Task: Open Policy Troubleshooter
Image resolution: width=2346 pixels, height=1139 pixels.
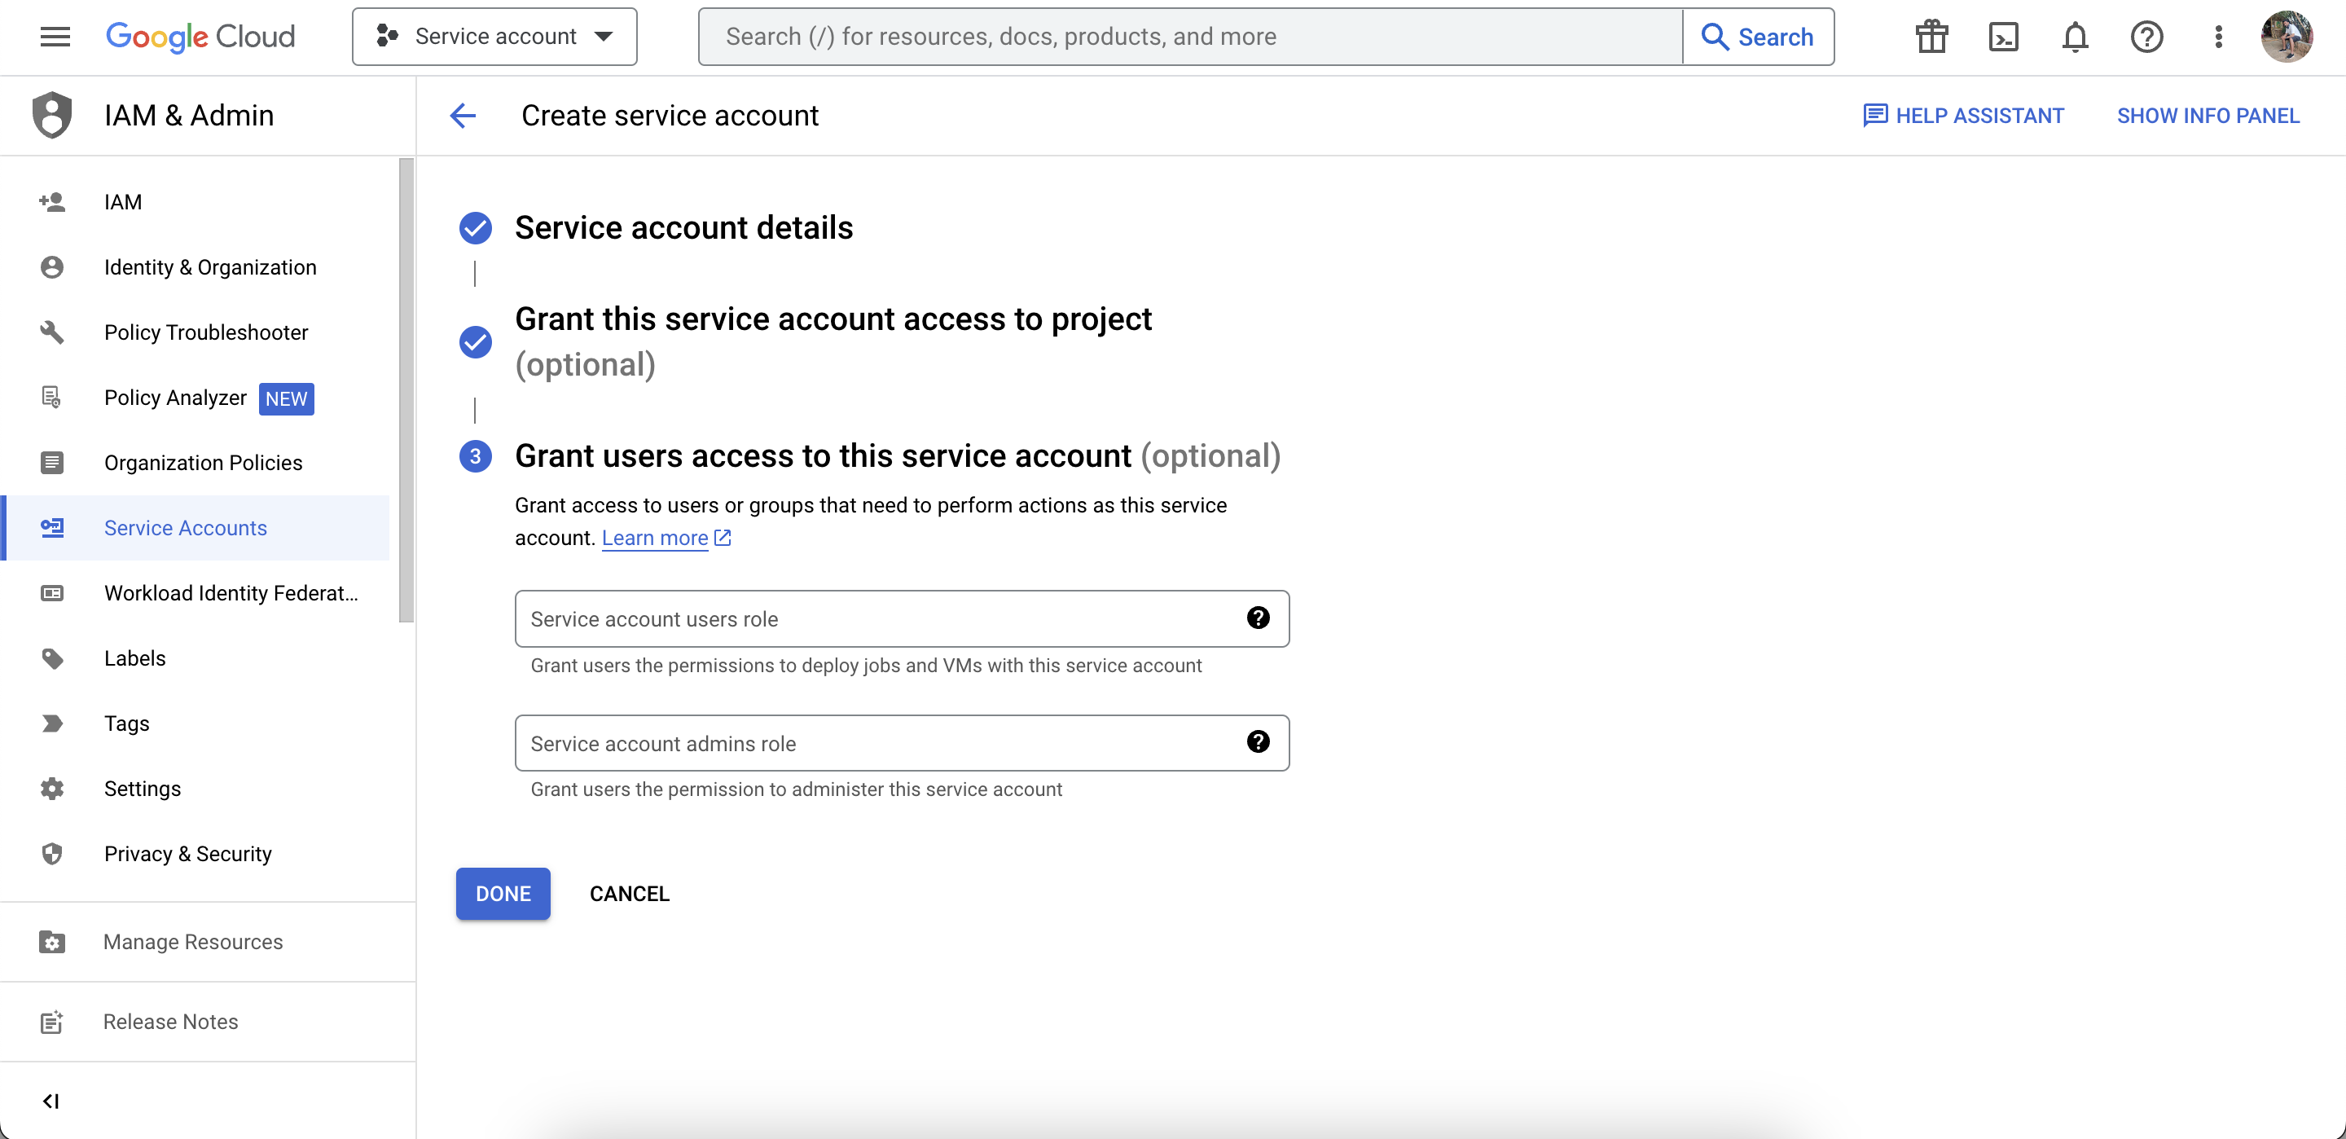Action: coord(195,332)
